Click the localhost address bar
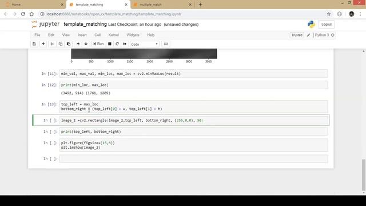 182,14
